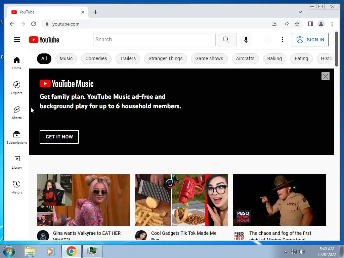Select the Game shows filter chip
This screenshot has width=344, height=258.
click(x=209, y=58)
